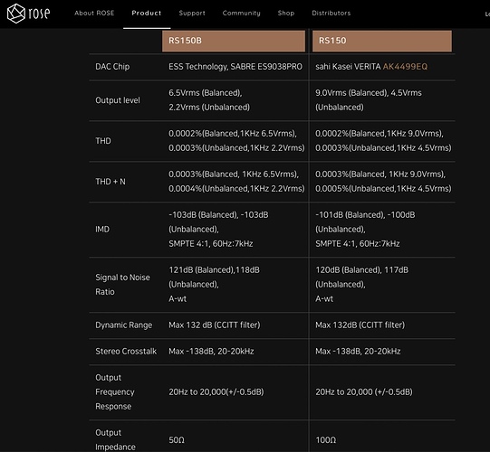Screen dimensions: 490x452
Task: Select the RS150B column header
Action: [x=234, y=41]
